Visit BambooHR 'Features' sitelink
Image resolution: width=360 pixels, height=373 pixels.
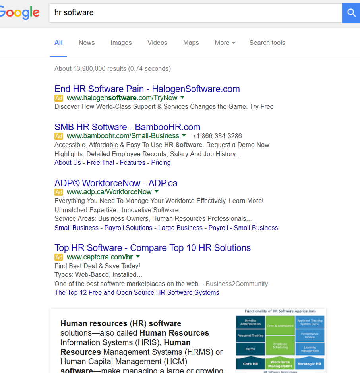(x=133, y=163)
